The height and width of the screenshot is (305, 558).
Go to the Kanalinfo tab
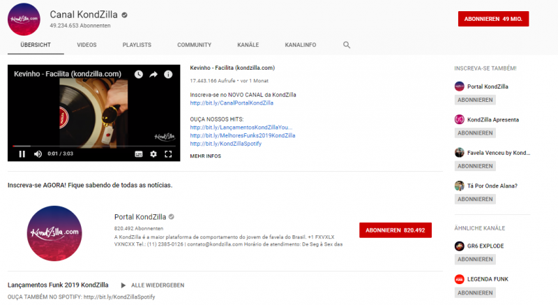(300, 45)
